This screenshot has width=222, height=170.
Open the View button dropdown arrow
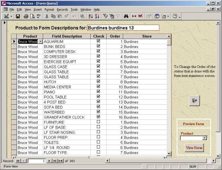[11, 17]
